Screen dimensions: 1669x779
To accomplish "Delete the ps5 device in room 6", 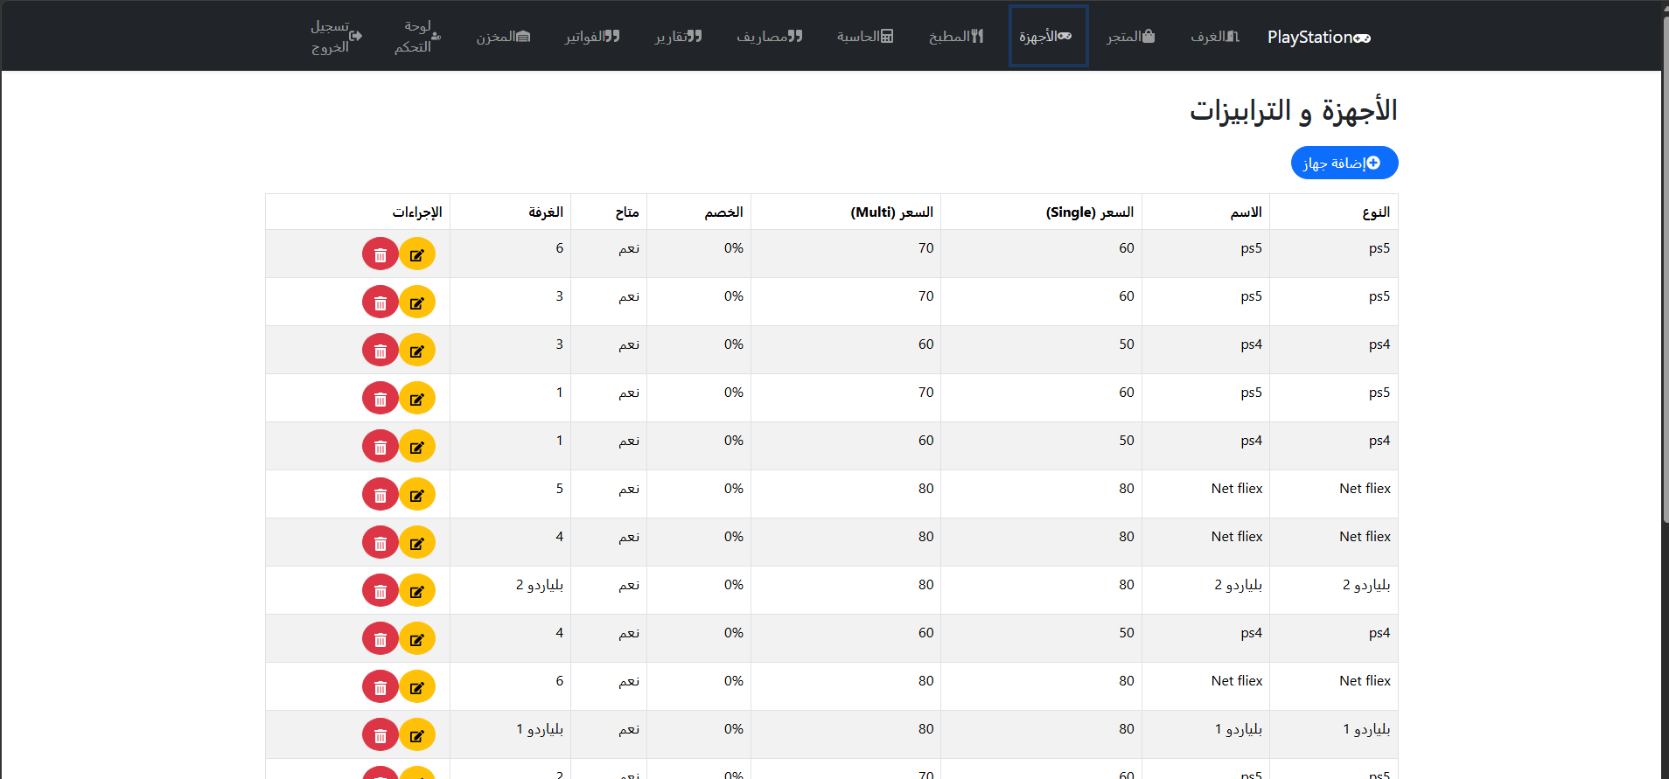I will click(381, 254).
